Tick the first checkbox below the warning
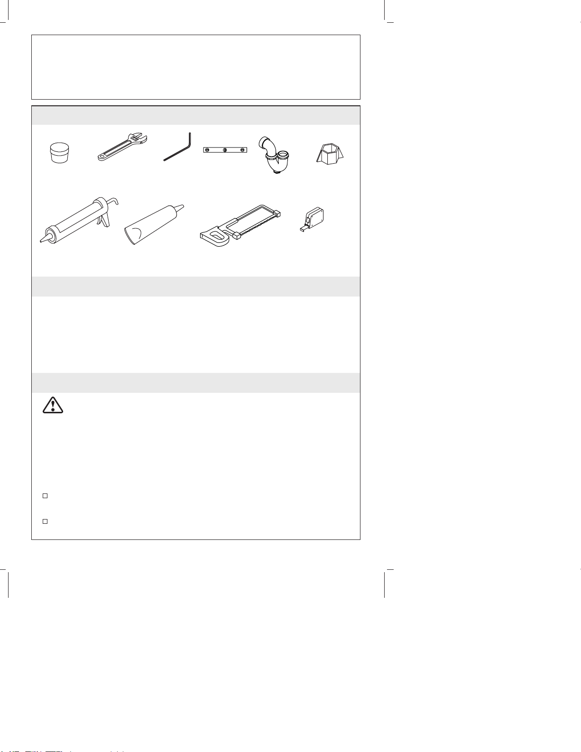This screenshot has height=752, width=581. tap(45, 496)
